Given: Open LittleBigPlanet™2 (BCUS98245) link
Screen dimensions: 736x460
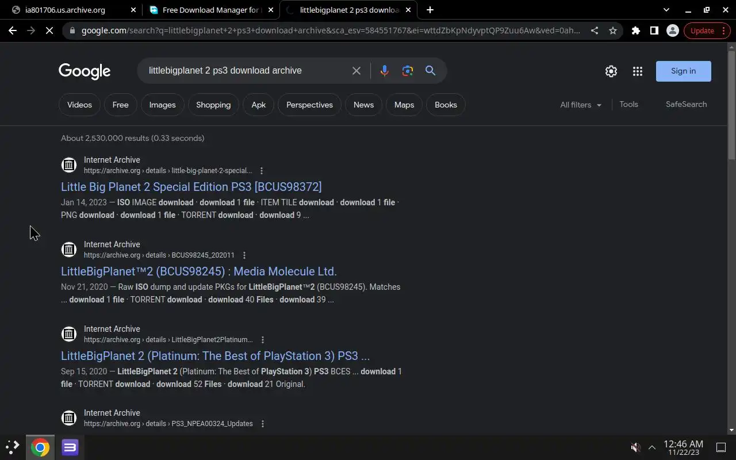Looking at the screenshot, I should (199, 271).
